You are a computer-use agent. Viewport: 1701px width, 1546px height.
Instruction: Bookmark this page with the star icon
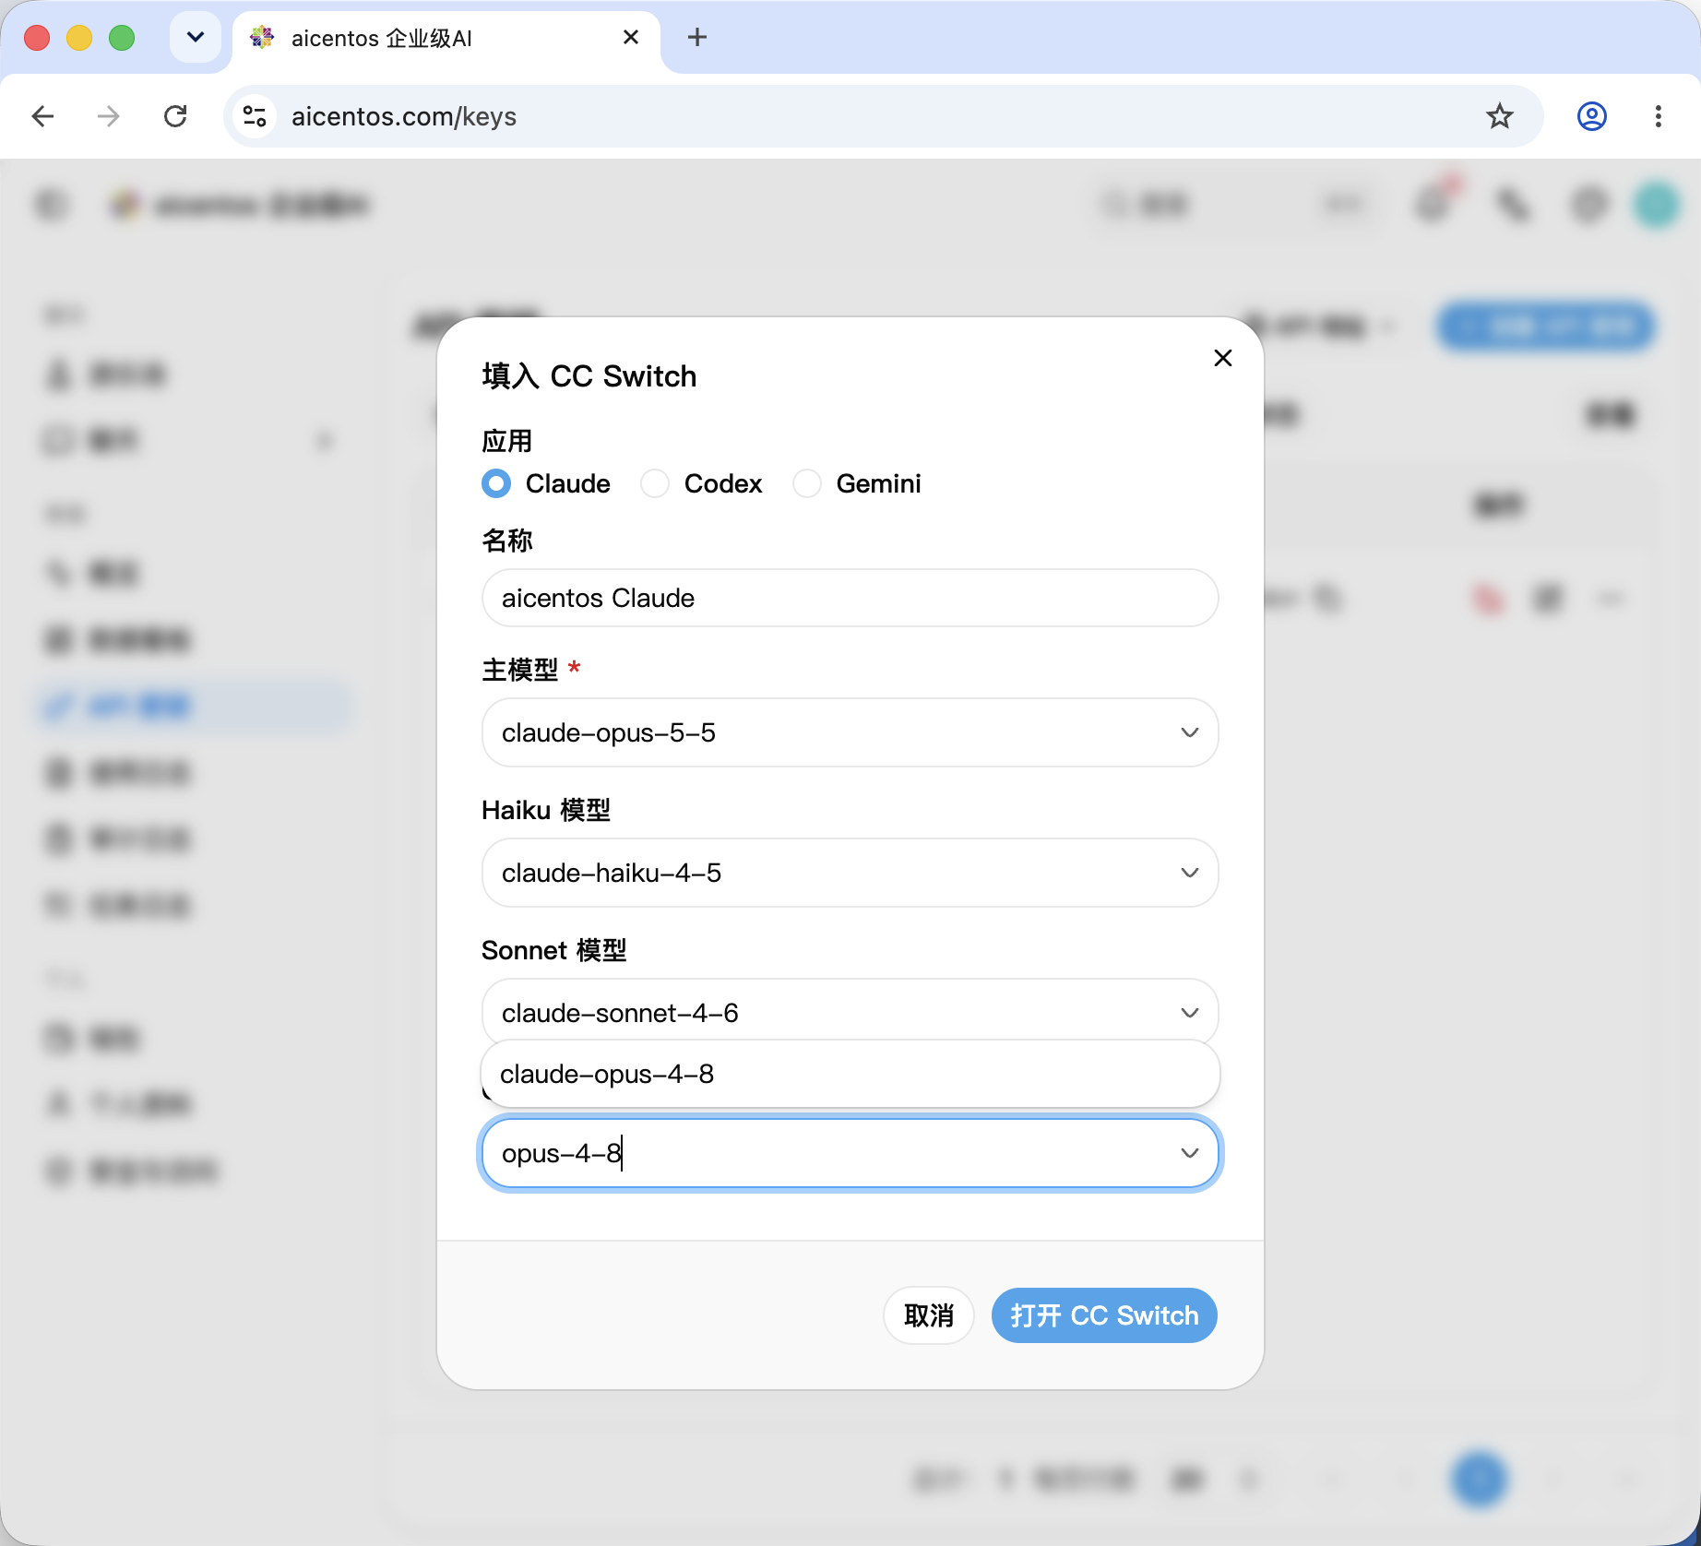(1499, 116)
